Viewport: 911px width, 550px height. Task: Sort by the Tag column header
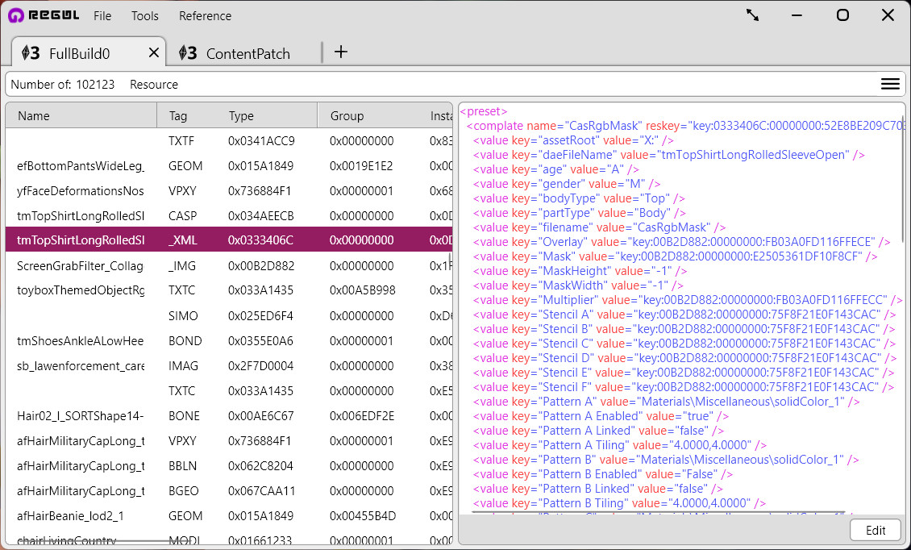point(178,116)
